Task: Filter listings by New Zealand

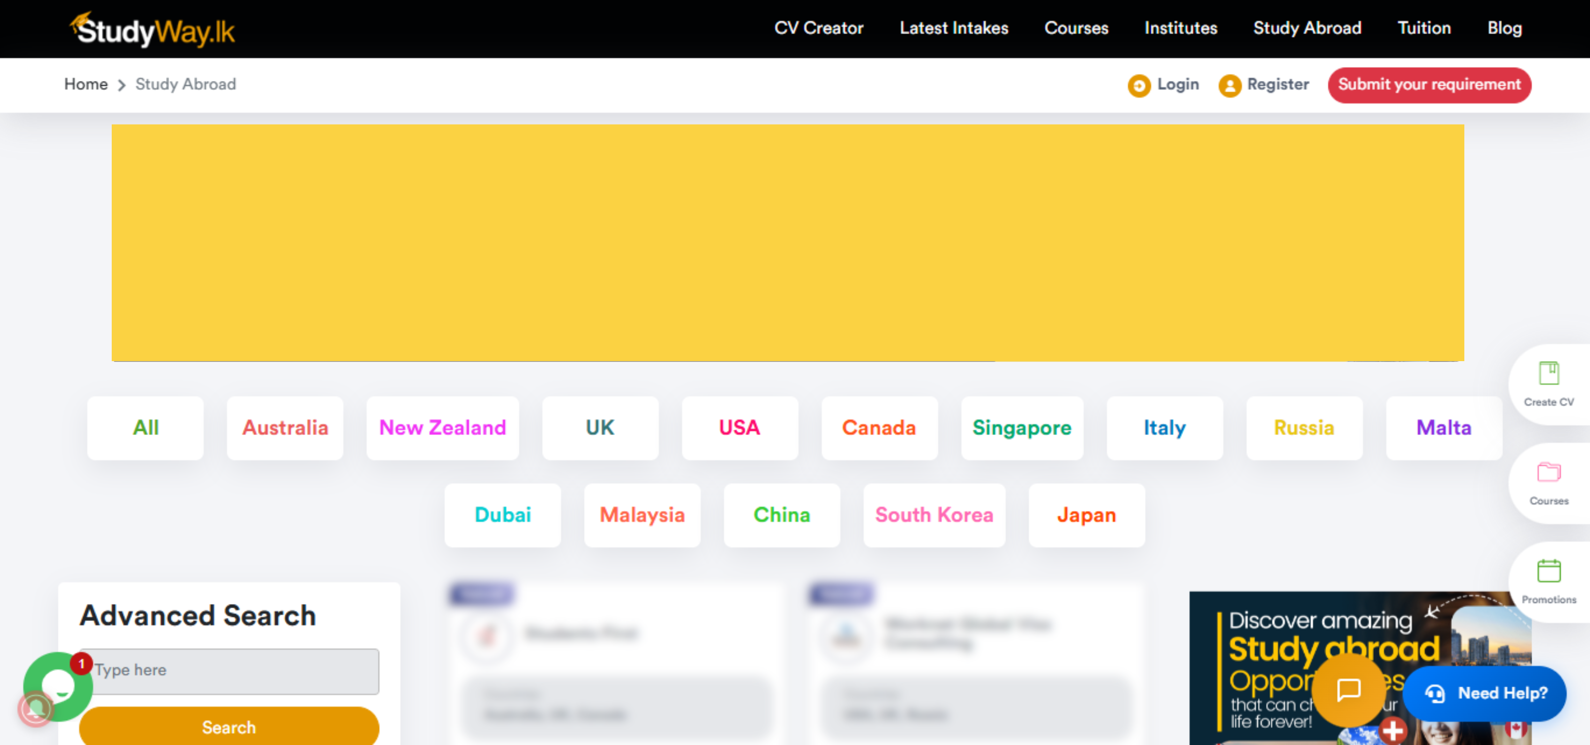Action: click(442, 427)
